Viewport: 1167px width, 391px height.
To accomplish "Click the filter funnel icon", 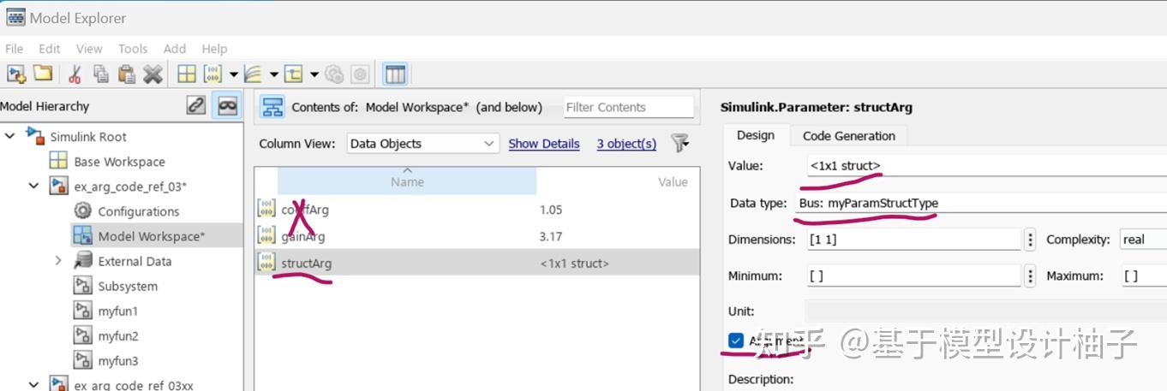I will point(679,143).
